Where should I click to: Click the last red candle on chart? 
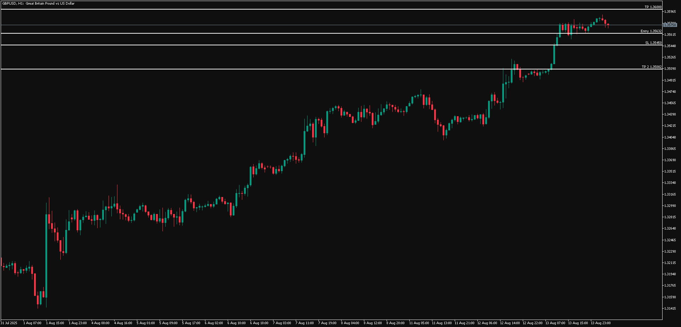(608, 25)
